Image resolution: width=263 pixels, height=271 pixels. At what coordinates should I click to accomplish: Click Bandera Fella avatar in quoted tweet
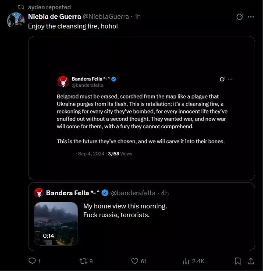(39, 193)
